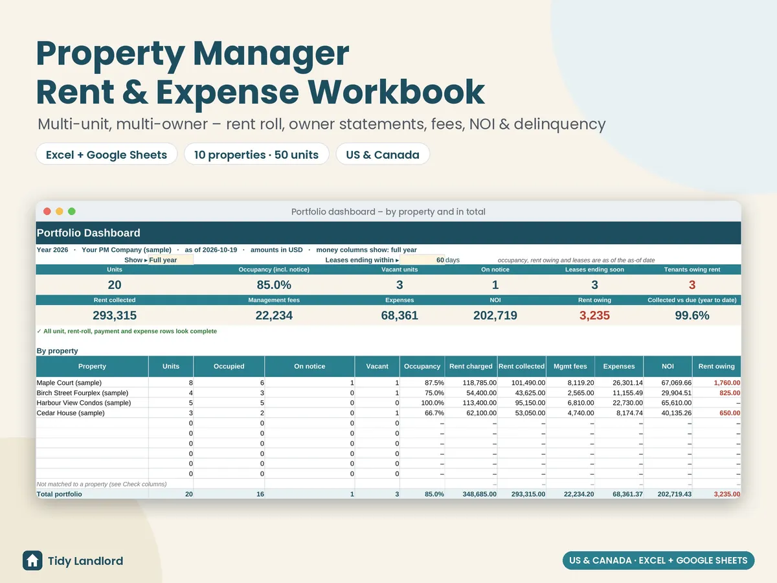Click the 'Mgmt fees' column header
The height and width of the screenshot is (583, 777).
[570, 366]
